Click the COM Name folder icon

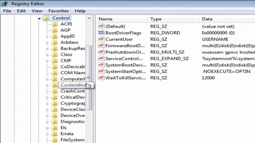55,73
